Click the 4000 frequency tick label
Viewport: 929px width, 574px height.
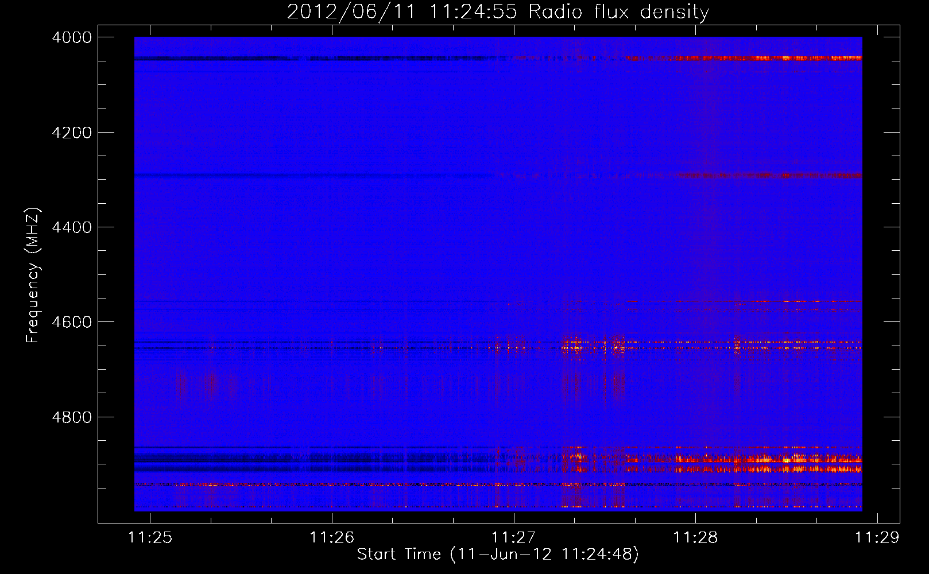tap(72, 37)
